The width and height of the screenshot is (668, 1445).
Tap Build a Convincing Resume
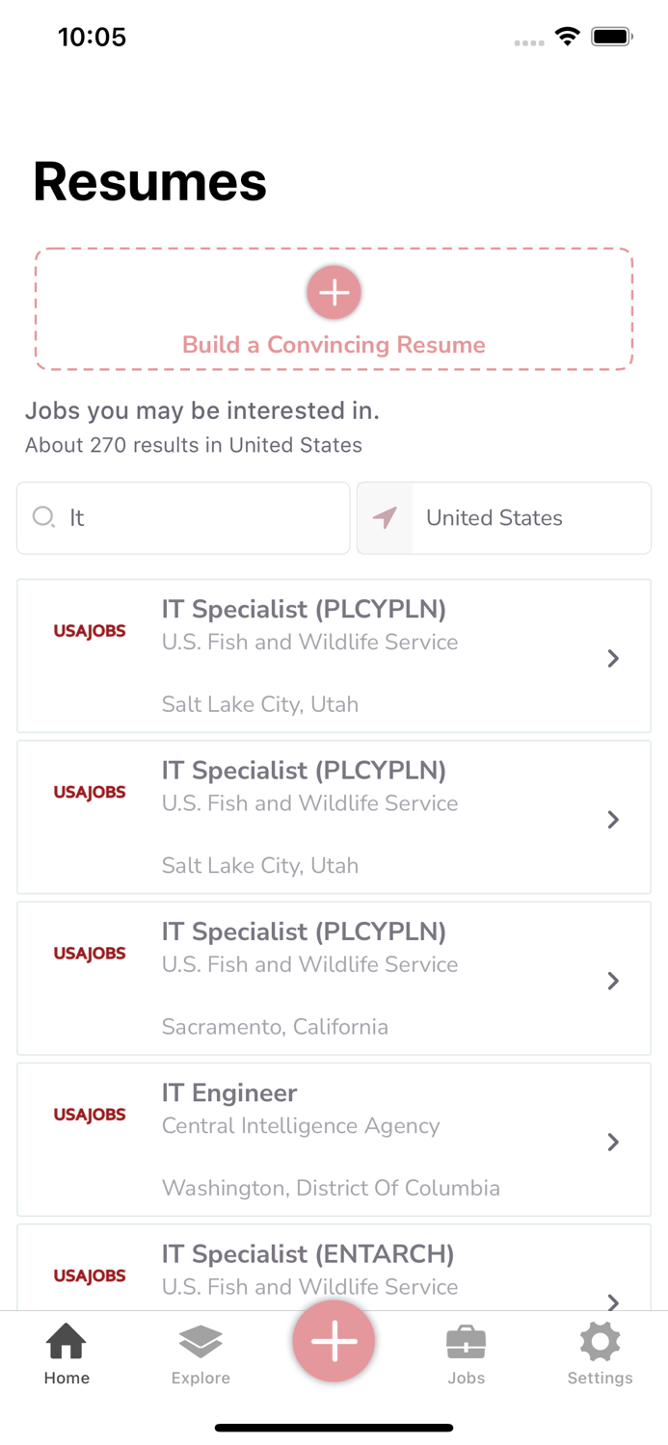coord(334,344)
